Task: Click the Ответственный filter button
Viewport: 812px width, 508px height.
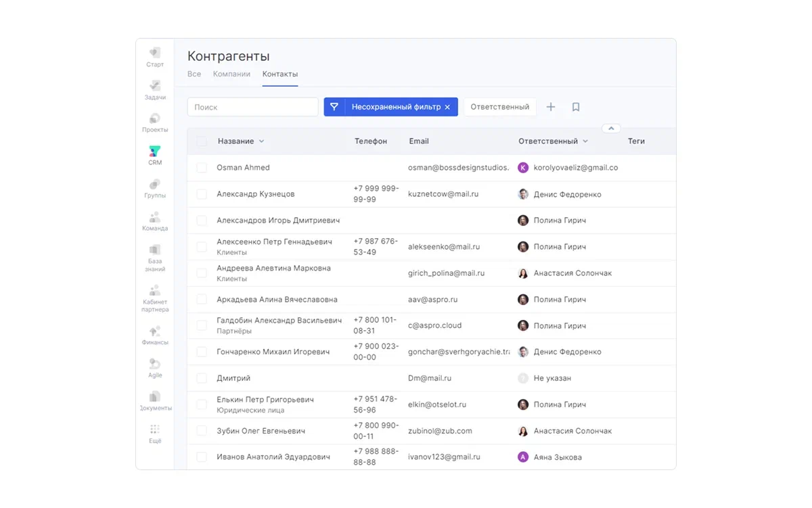Action: (499, 107)
